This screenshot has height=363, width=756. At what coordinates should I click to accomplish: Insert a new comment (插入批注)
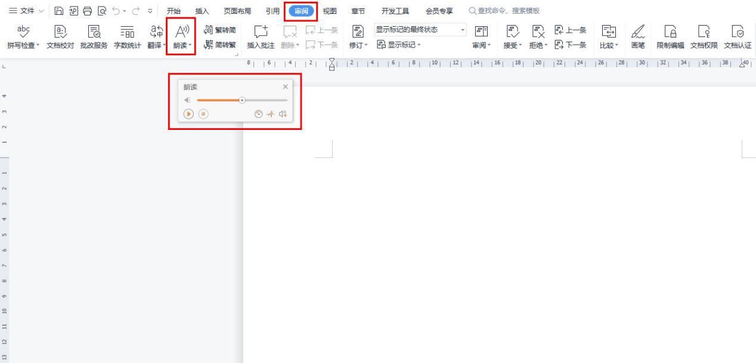(261, 37)
